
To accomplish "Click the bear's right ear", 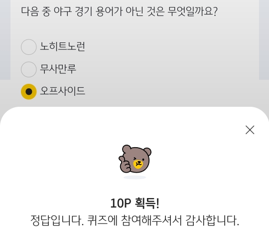I will (147, 152).
